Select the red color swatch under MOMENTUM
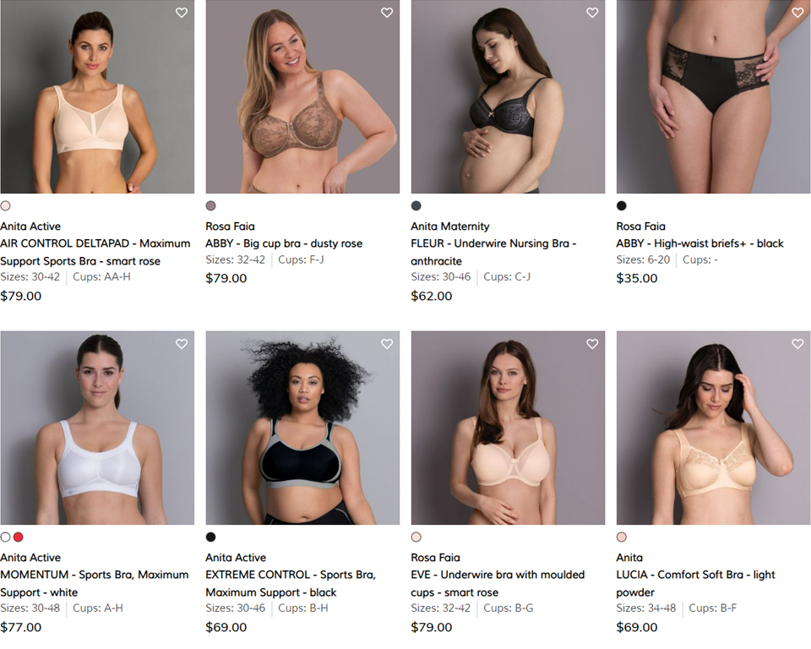Viewport: 811px width, 649px height. point(18,537)
